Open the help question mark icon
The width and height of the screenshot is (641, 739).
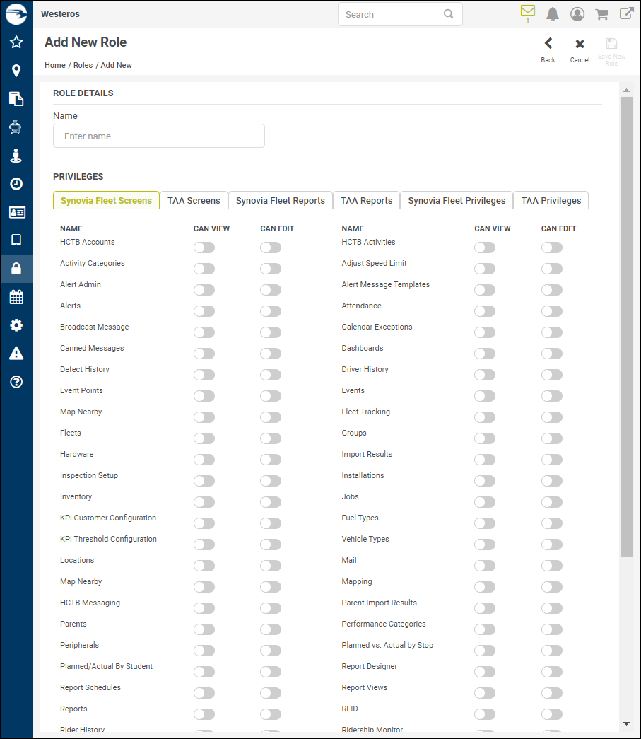(x=16, y=382)
